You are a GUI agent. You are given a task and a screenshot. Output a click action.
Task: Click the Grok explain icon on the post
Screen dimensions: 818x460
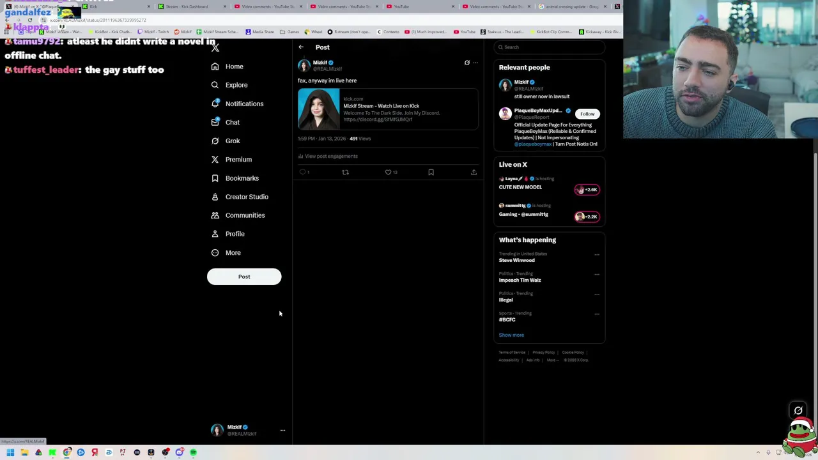tap(467, 63)
